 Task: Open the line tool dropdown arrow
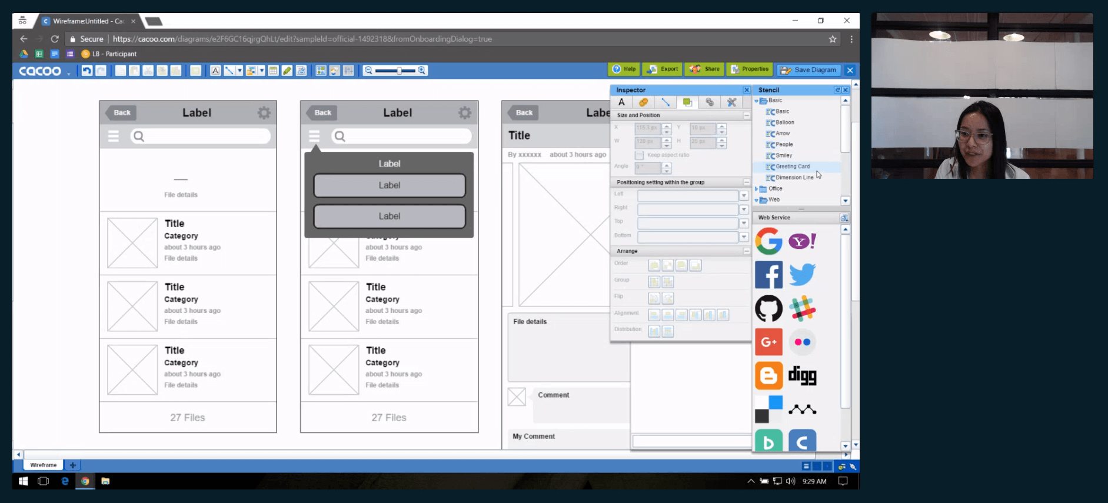(x=239, y=71)
